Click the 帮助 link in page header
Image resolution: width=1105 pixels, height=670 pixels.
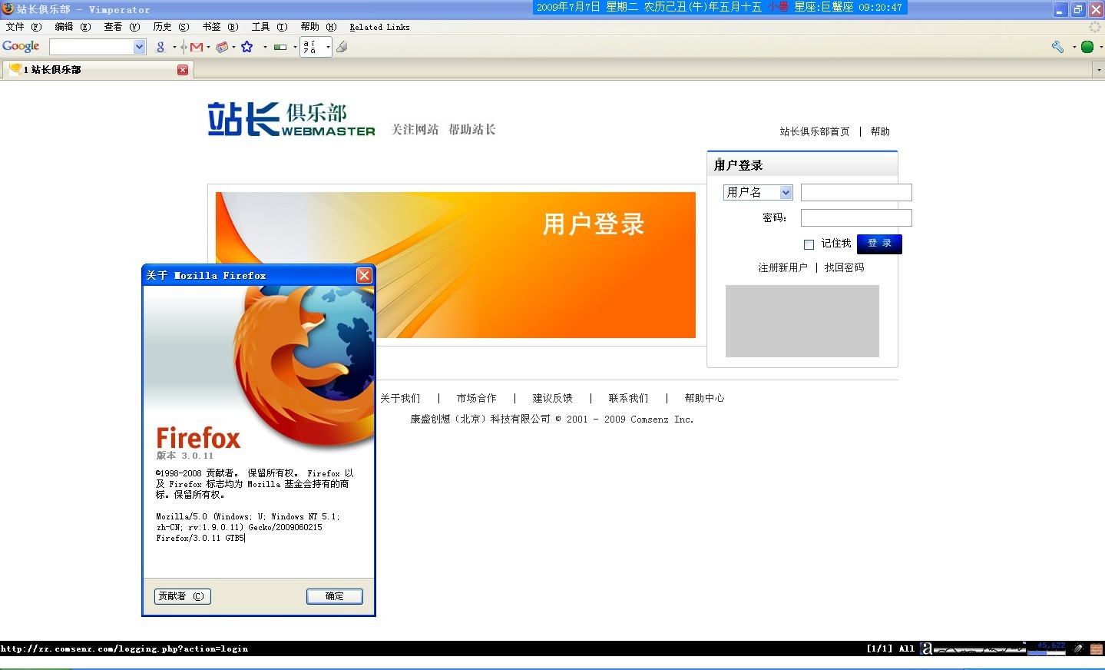pyautogui.click(x=880, y=131)
